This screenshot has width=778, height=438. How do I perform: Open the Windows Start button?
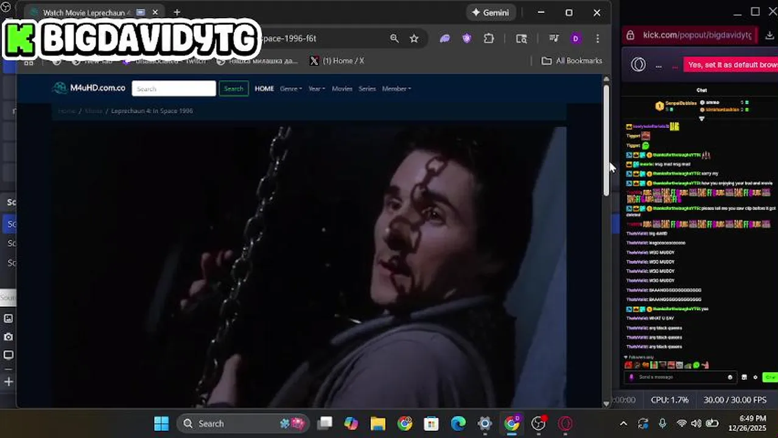click(x=161, y=423)
